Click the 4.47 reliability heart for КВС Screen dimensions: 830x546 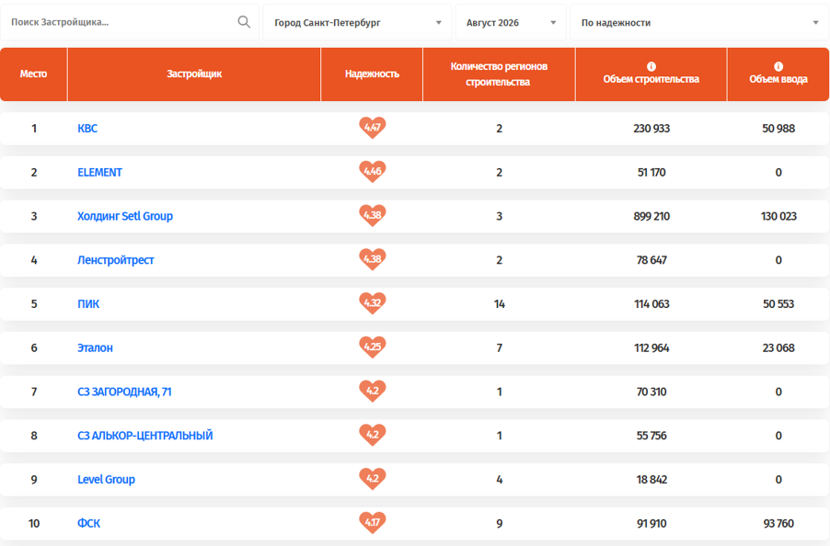point(372,128)
